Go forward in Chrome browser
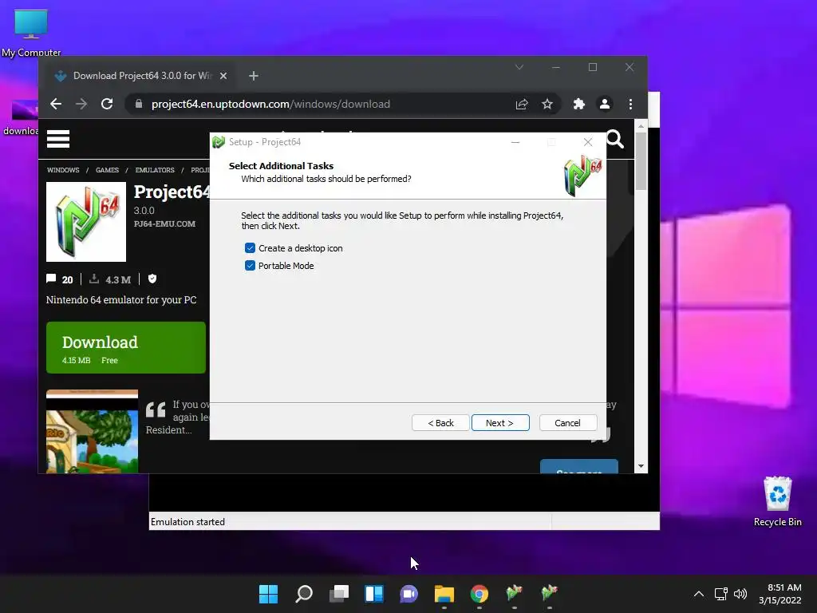817x613 pixels. pos(81,105)
